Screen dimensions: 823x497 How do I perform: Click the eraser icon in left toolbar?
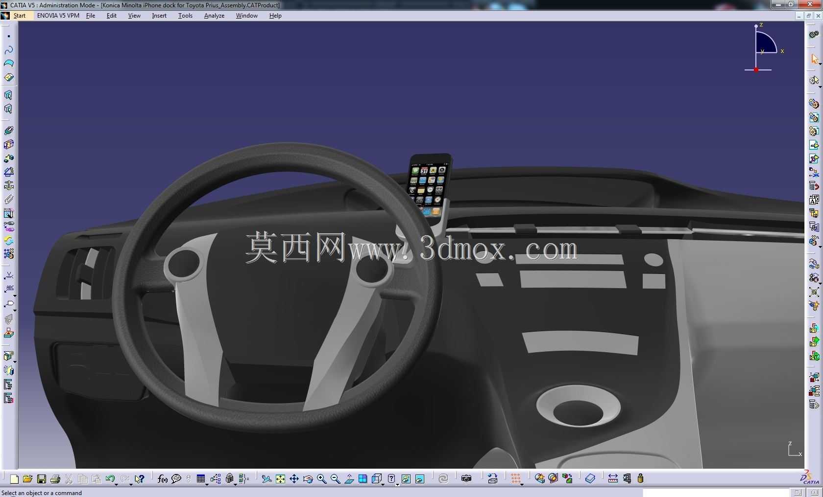coord(8,77)
